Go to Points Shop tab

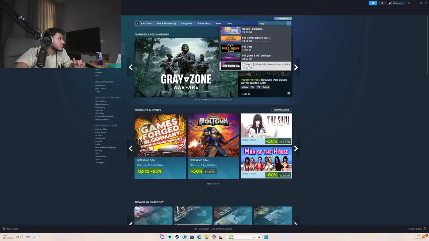204,23
